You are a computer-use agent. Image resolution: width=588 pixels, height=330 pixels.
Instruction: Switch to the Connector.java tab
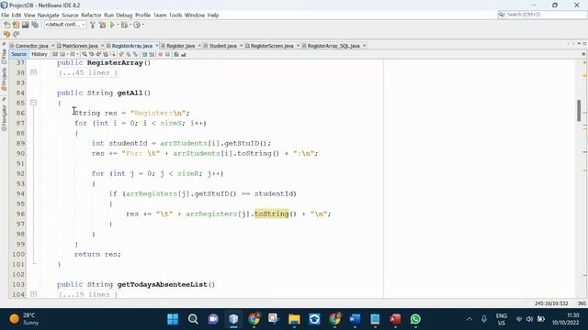pyautogui.click(x=31, y=46)
